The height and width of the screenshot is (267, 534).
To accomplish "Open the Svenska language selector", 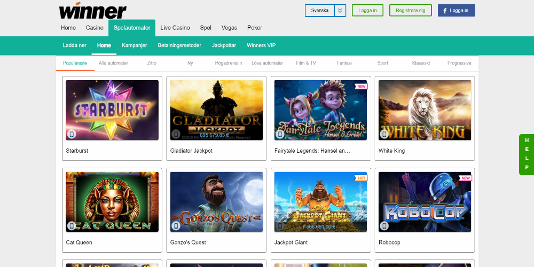I will pyautogui.click(x=320, y=10).
